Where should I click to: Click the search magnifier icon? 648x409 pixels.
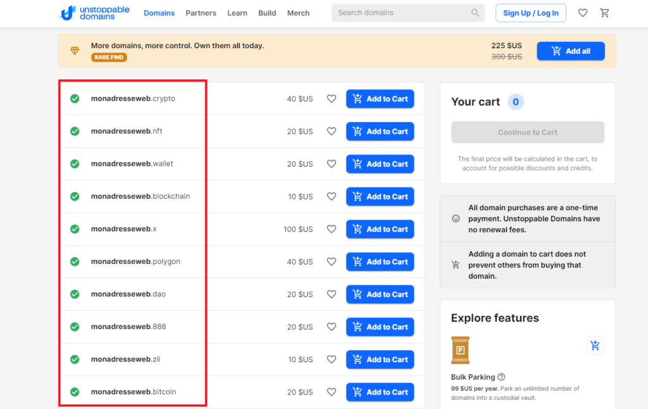point(475,13)
